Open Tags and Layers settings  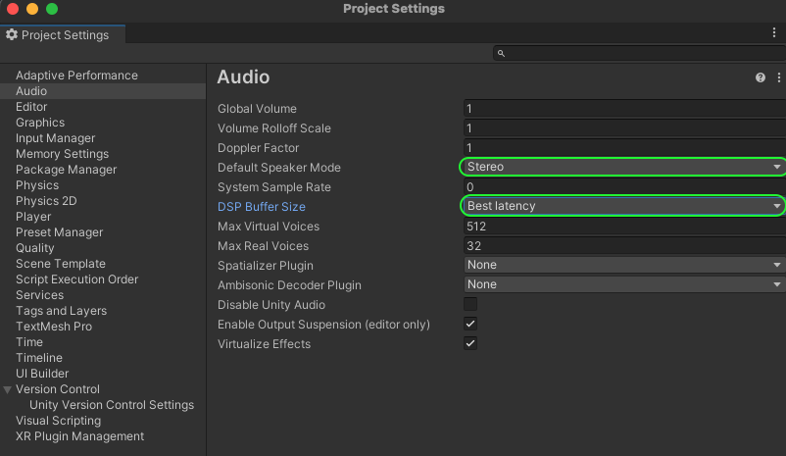61,311
